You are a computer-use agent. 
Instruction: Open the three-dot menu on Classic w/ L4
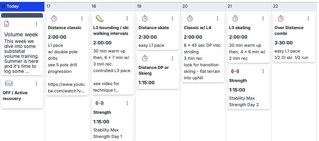(217, 18)
